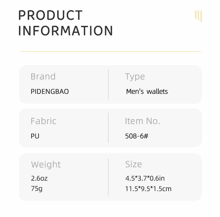This screenshot has height=217, width=220.
Task: Click the 4.5*3.7*0.6in dimensions
Action: [x=145, y=178]
